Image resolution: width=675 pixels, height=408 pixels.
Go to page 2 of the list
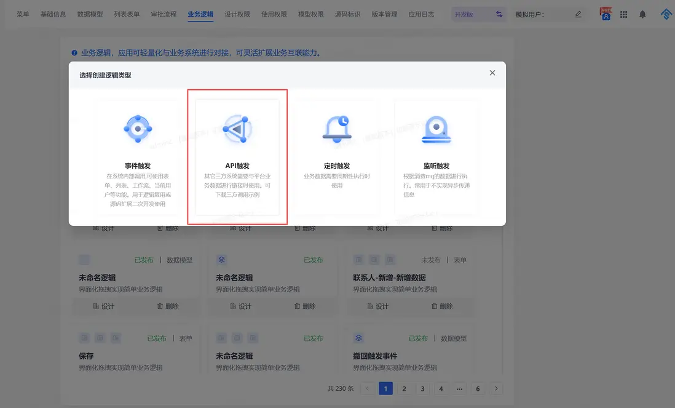(x=405, y=388)
